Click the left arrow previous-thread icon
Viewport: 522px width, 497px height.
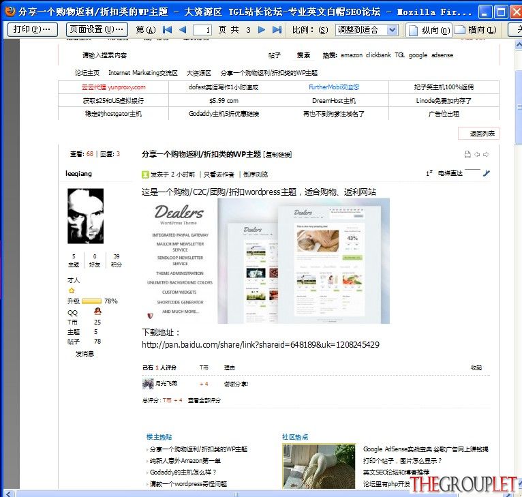point(477,154)
